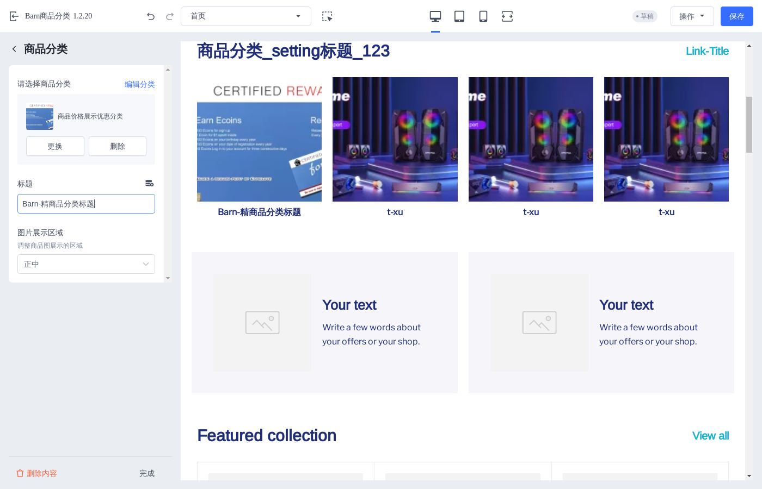The width and height of the screenshot is (762, 489).
Task: Click 更换 to swap the collection
Action: click(x=55, y=146)
